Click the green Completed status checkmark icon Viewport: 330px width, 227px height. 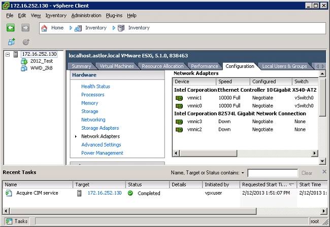coord(130,193)
